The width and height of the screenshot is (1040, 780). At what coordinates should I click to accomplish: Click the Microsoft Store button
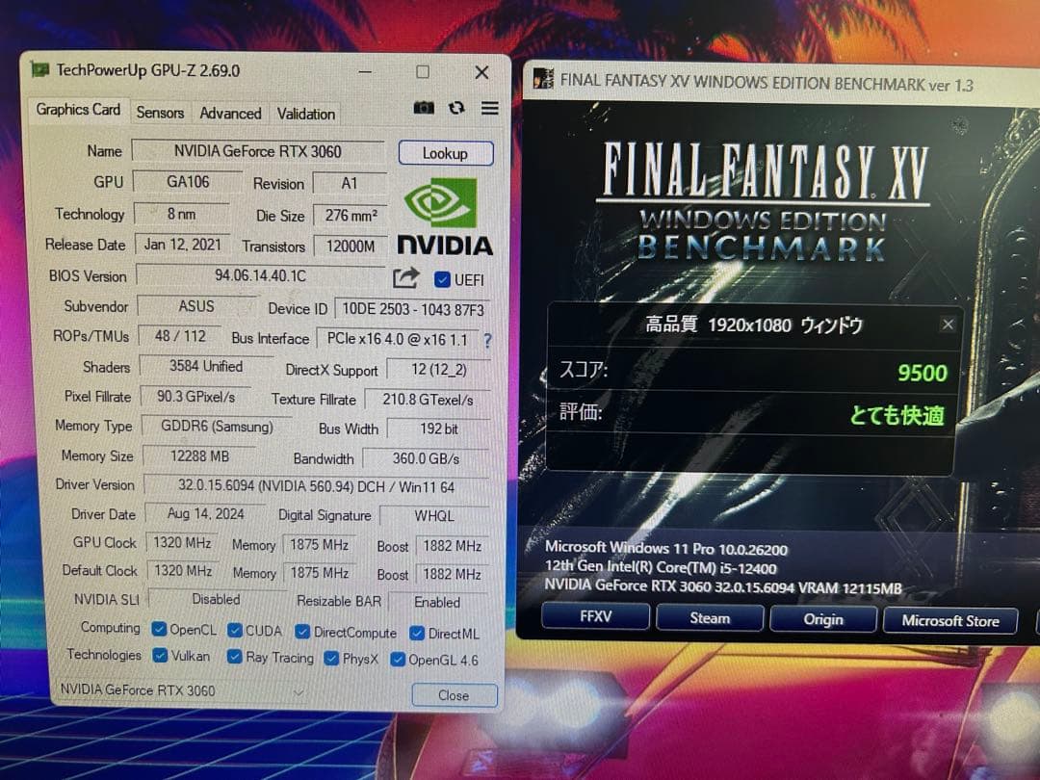tap(950, 621)
